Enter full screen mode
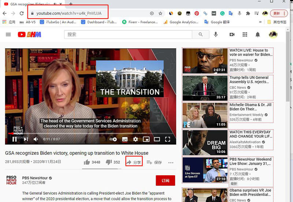293x202 pixels. 168,139
